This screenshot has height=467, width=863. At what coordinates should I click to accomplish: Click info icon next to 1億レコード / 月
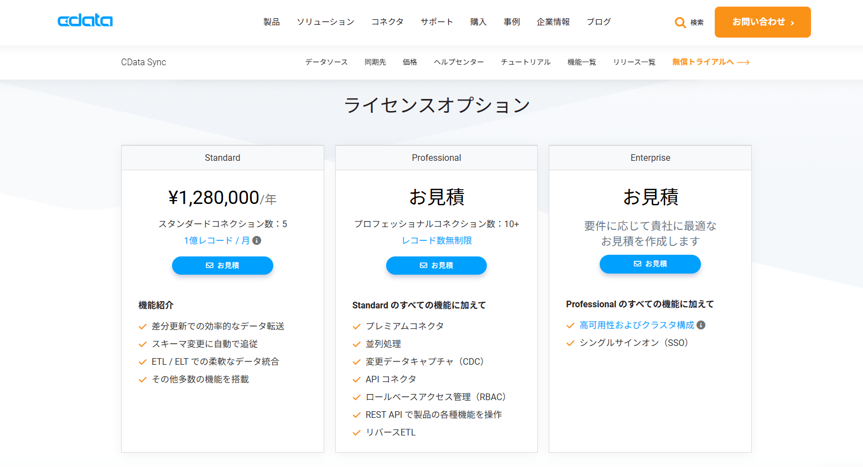click(x=257, y=240)
